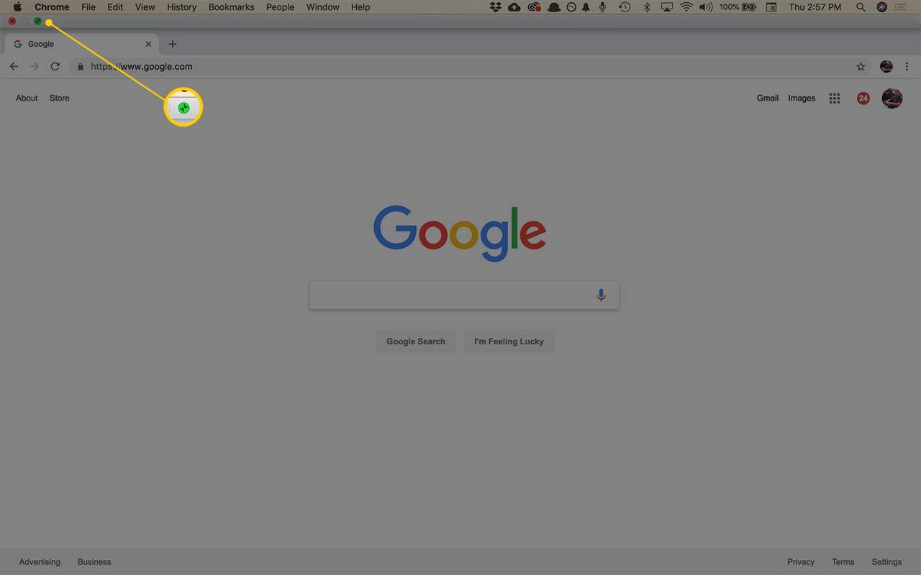Open the AirPlay display menu
921x575 pixels.
[x=666, y=7]
